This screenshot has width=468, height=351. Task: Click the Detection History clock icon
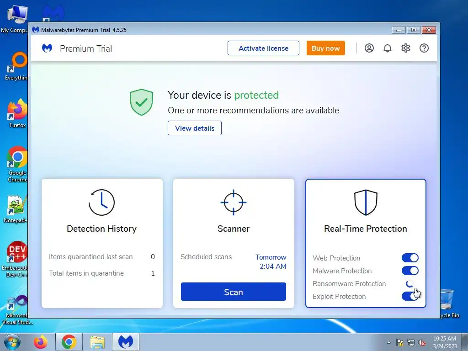101,202
